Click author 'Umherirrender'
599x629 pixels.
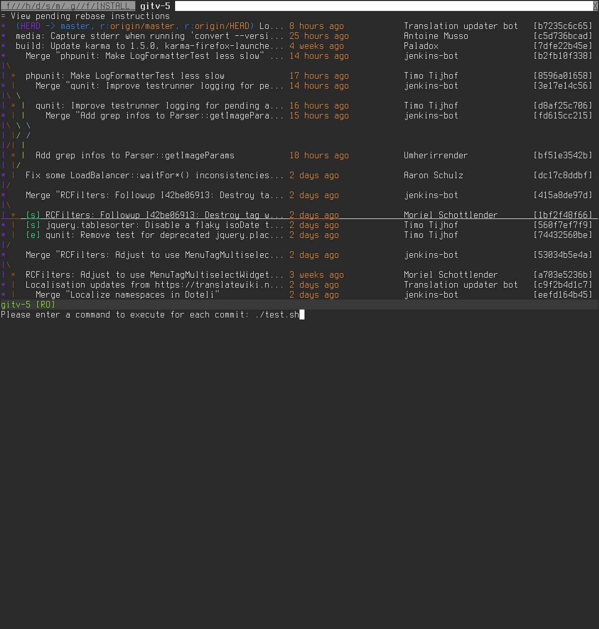click(436, 155)
